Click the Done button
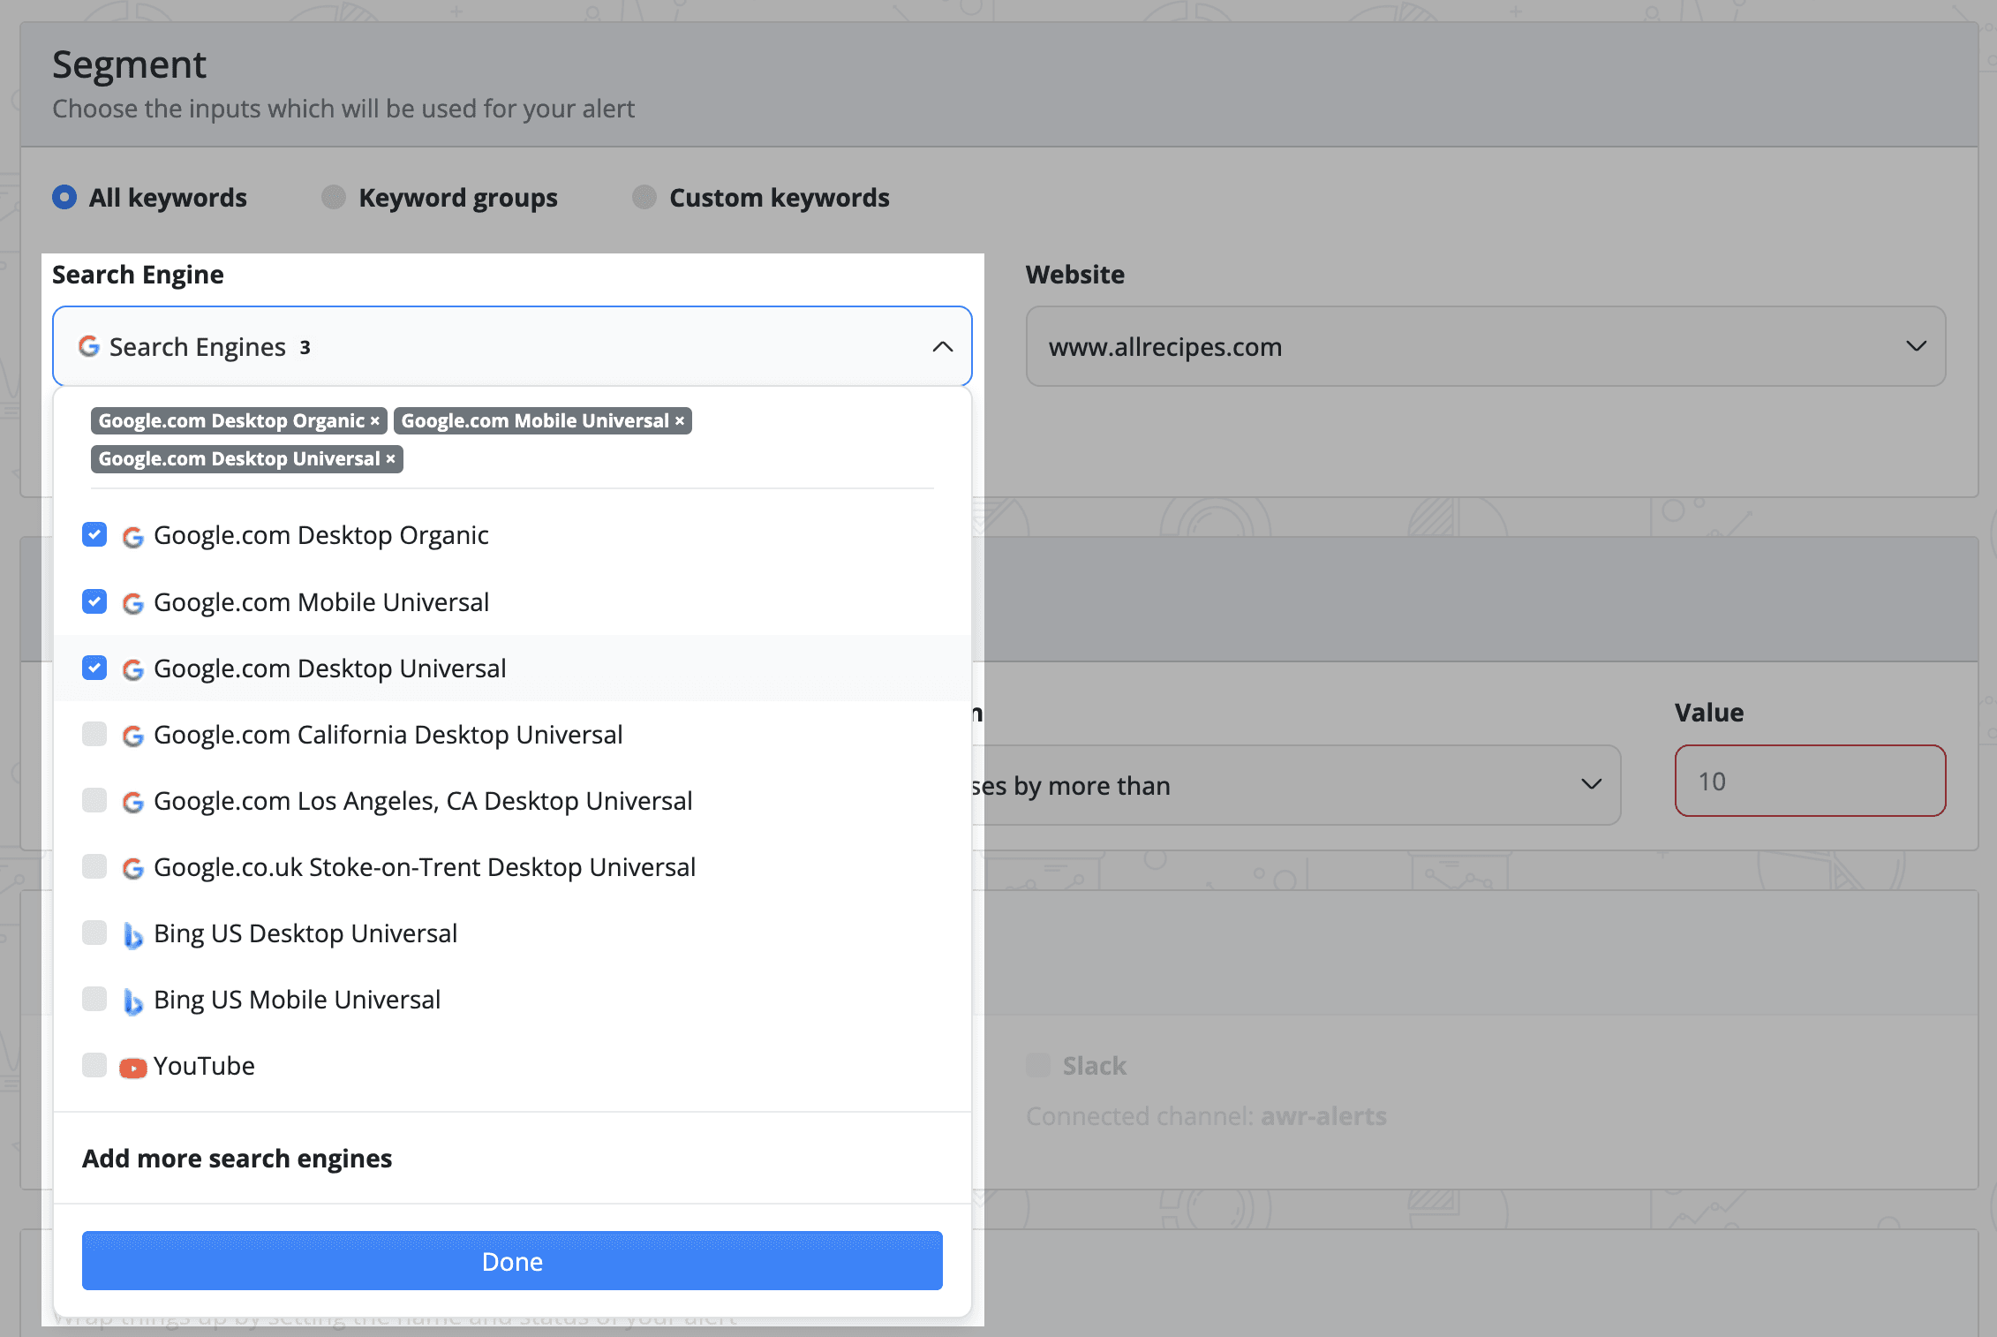The width and height of the screenshot is (1997, 1337). tap(512, 1261)
